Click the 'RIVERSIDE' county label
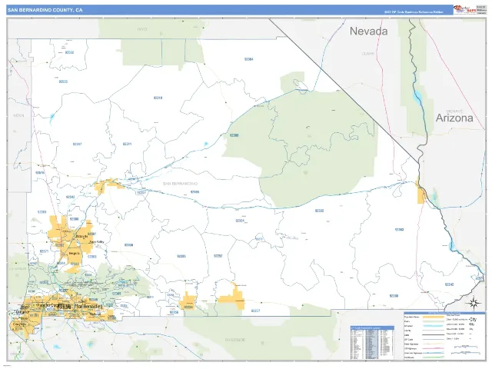Viewport: 492px width, 369px height. [235, 340]
